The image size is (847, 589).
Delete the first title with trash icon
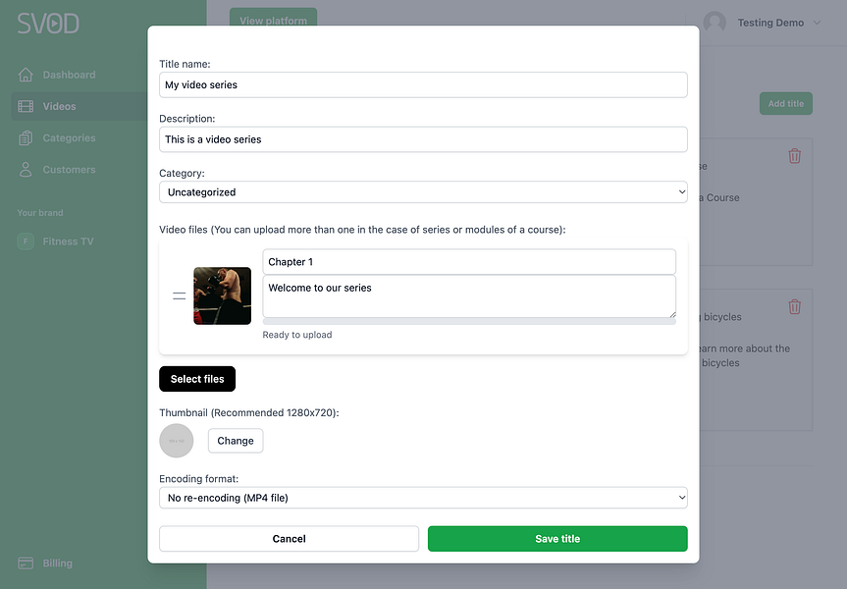[x=794, y=156]
